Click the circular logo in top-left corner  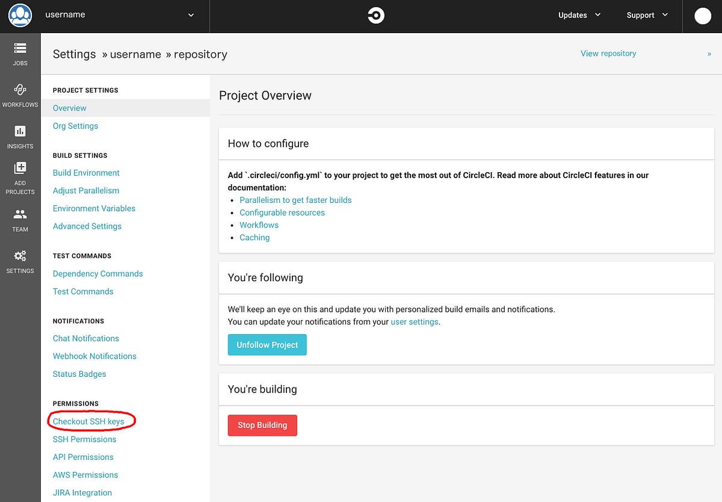coord(20,16)
